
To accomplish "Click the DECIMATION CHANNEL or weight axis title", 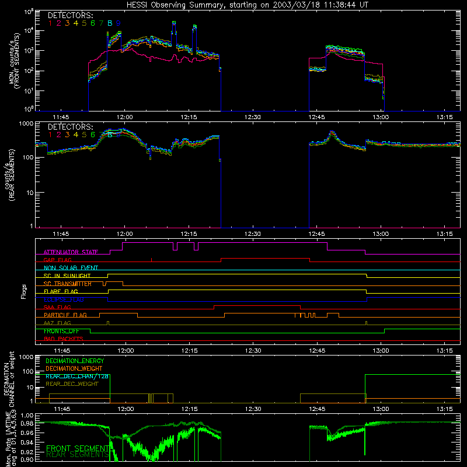I will point(9,379).
